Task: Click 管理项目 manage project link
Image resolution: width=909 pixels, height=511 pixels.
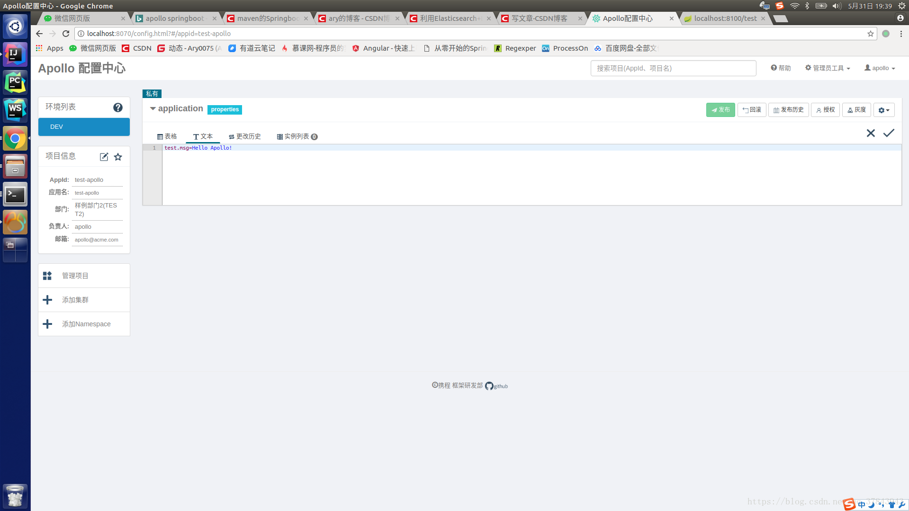Action: click(x=75, y=276)
